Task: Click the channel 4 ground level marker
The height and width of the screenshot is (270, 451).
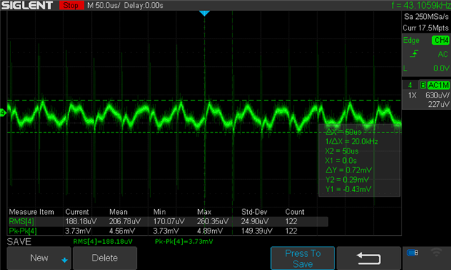Action: pos(3,113)
